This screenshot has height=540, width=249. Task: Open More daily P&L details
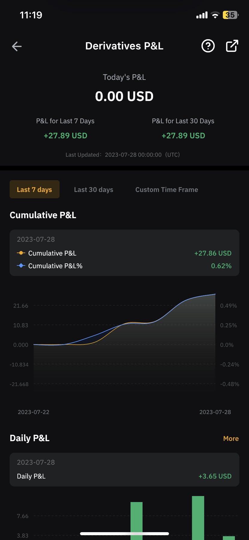231,438
